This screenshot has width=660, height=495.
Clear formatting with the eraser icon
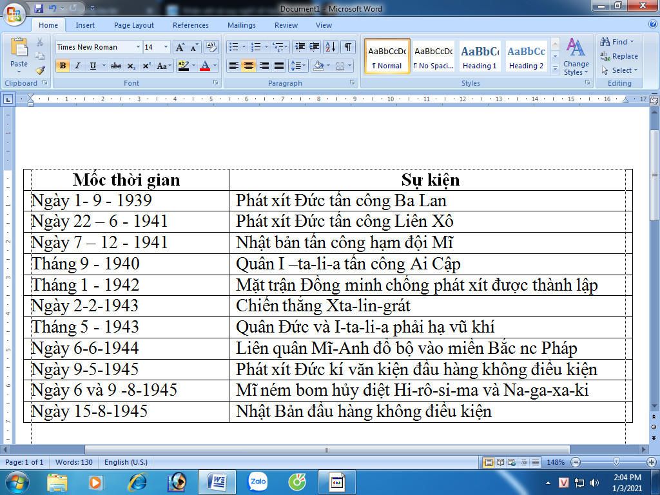pyautogui.click(x=211, y=47)
